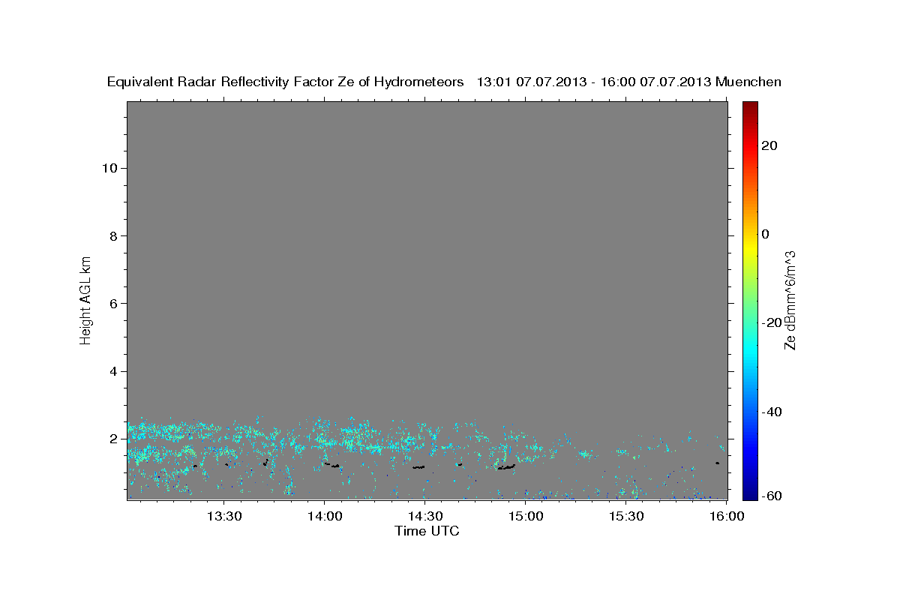Screen dimensions: 900x600
Task: Click the black marker segment just before 15:00
Action: [x=506, y=466]
